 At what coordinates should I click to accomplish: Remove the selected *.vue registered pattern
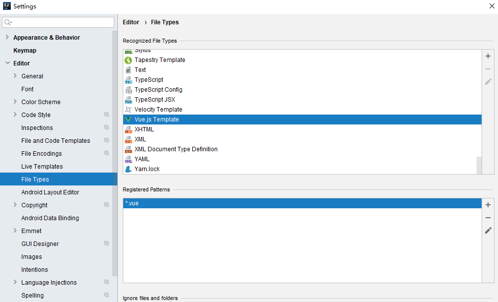[x=488, y=218]
